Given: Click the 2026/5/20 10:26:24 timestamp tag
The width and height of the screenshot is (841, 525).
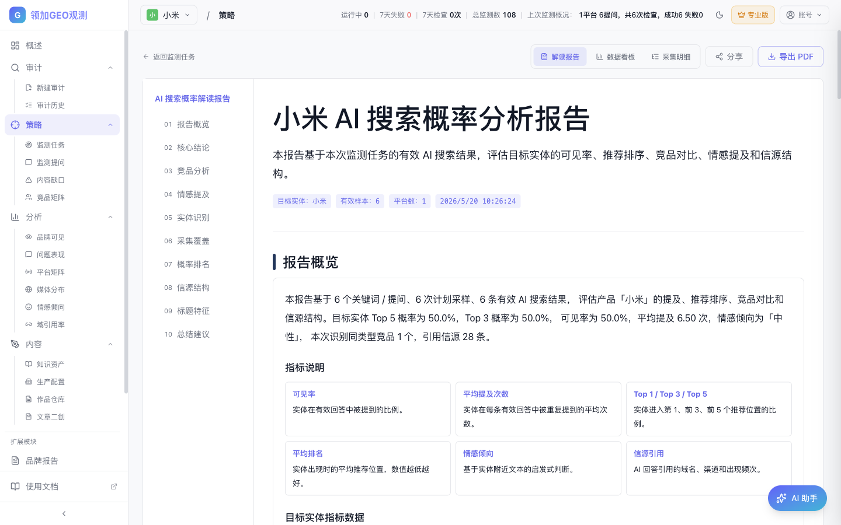Looking at the screenshot, I should tap(478, 201).
